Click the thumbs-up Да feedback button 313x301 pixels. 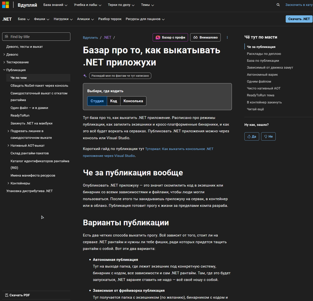[x=251, y=136]
